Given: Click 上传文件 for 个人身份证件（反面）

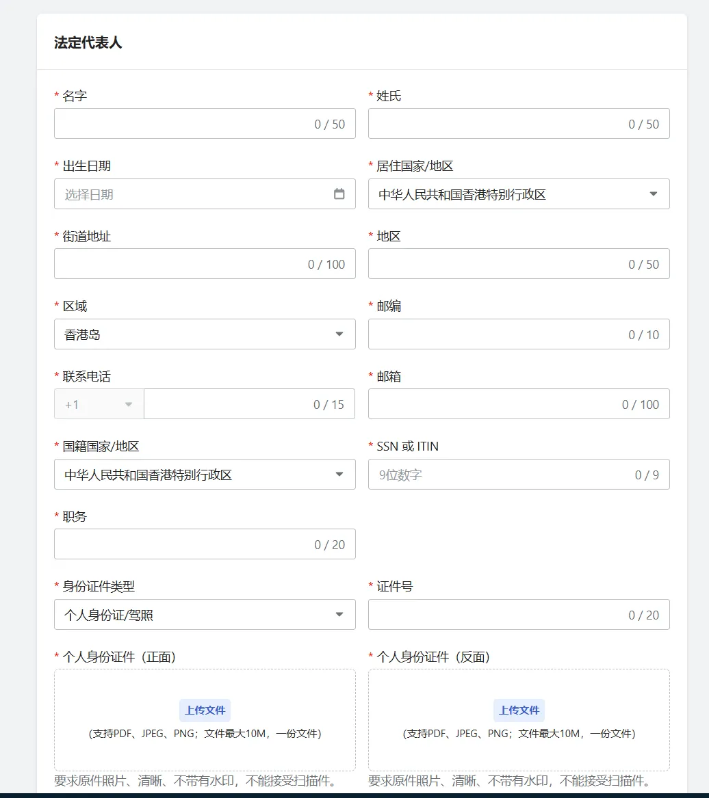Looking at the screenshot, I should coord(519,710).
